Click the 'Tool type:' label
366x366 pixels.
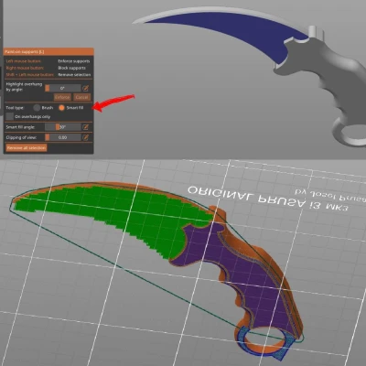[x=15, y=108]
